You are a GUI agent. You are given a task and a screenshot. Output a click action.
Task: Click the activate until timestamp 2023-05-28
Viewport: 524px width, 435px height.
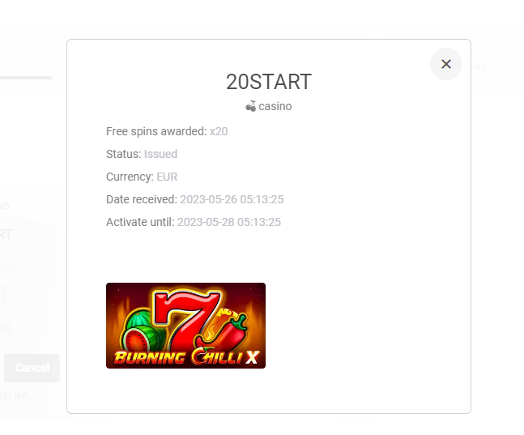click(x=229, y=222)
